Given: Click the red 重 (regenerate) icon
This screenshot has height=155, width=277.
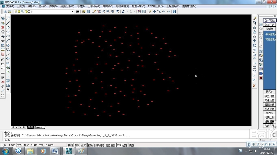Looking at the screenshot, I should [3, 27].
